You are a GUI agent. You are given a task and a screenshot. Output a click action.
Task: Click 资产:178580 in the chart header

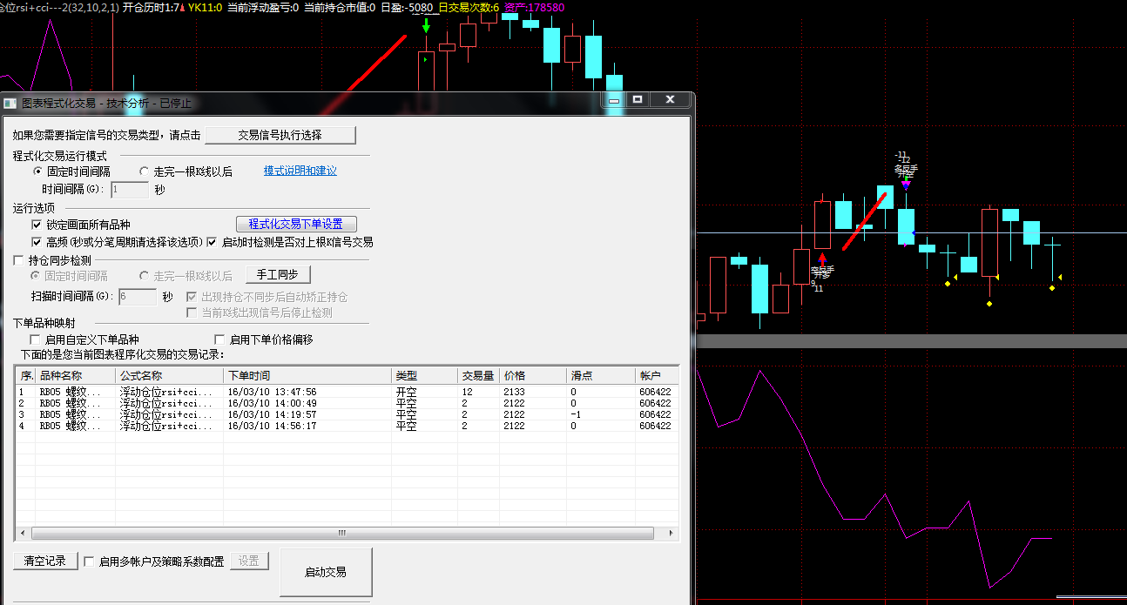click(534, 7)
